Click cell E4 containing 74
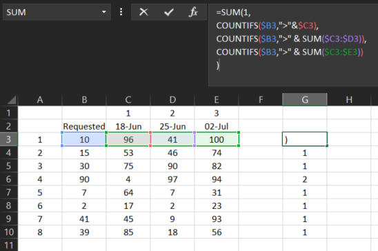The image size is (378, 251). (x=217, y=152)
